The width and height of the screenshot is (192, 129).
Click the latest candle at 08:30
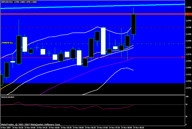[133, 24]
